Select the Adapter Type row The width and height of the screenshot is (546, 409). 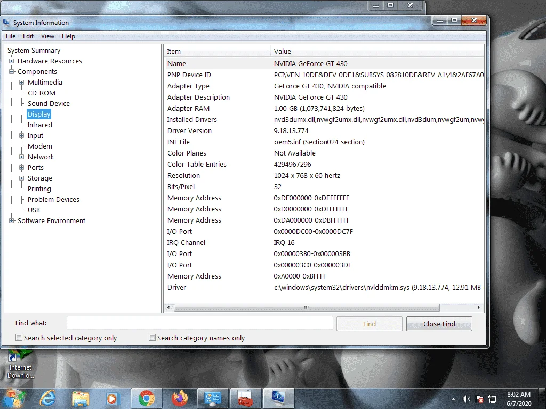(x=324, y=86)
